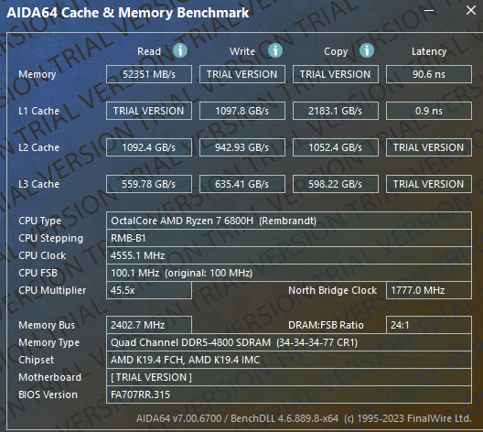Click the CPU FSB label

point(38,273)
